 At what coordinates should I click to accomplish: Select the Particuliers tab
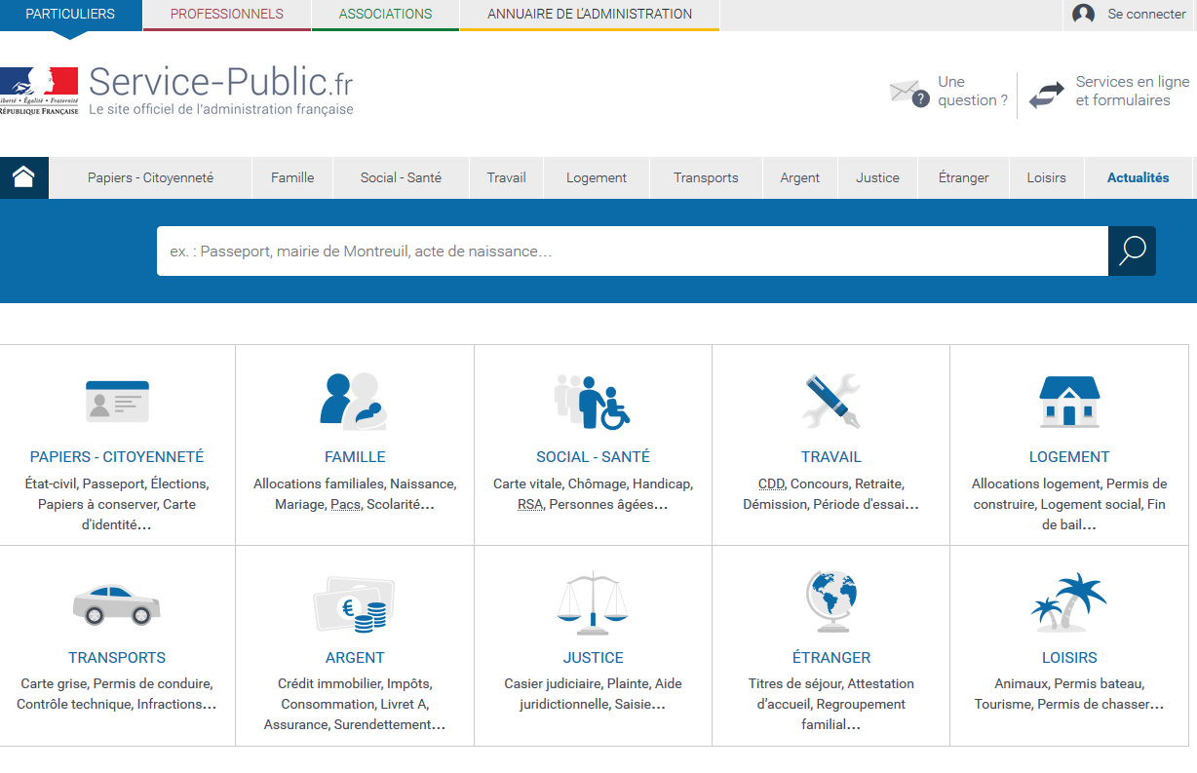click(x=70, y=15)
